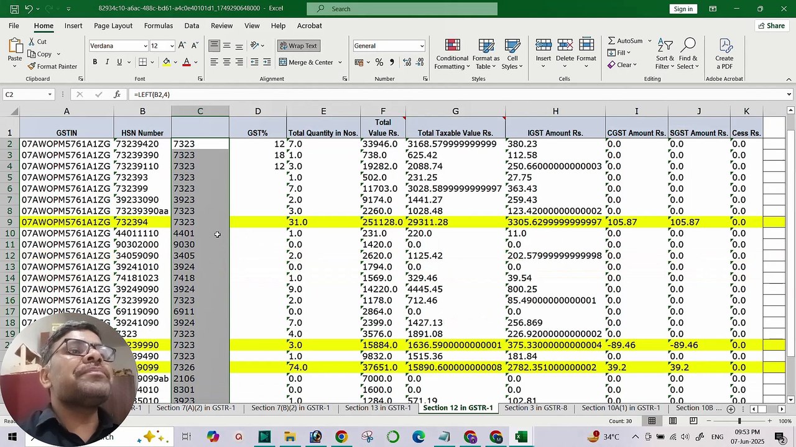Apply Percent Style
This screenshot has width=796, height=447.
pos(379,62)
